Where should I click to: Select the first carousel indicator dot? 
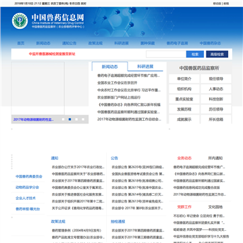coord(63,119)
